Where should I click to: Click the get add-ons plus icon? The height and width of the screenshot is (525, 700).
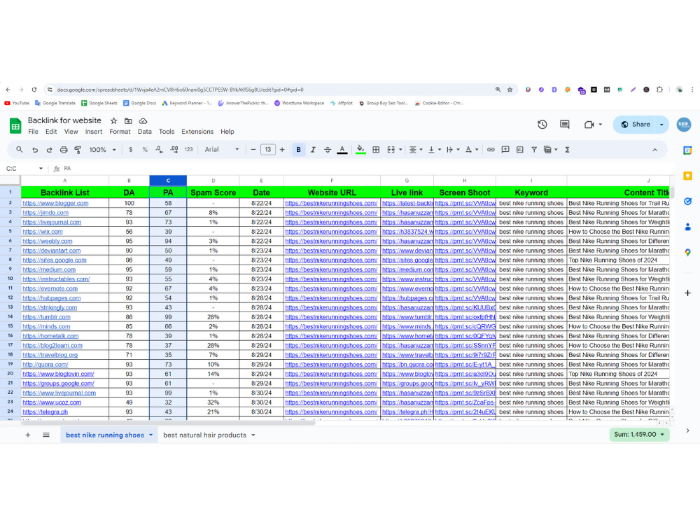(687, 293)
